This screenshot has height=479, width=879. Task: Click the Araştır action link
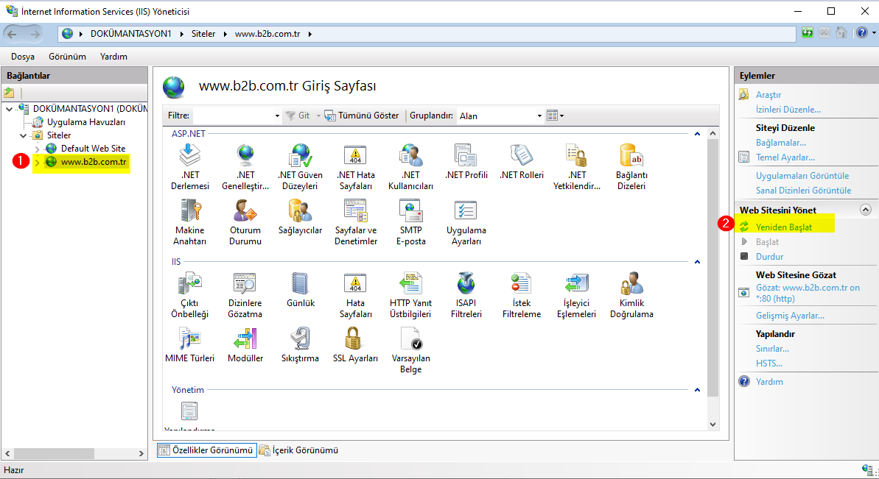click(x=768, y=95)
